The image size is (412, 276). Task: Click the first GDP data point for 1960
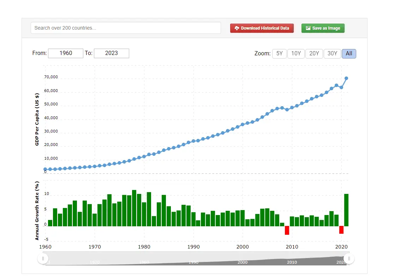45,169
